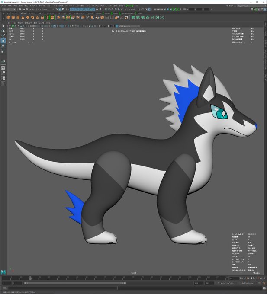Click the current frame input field
This screenshot has width=267, height=294.
tap(234, 278)
